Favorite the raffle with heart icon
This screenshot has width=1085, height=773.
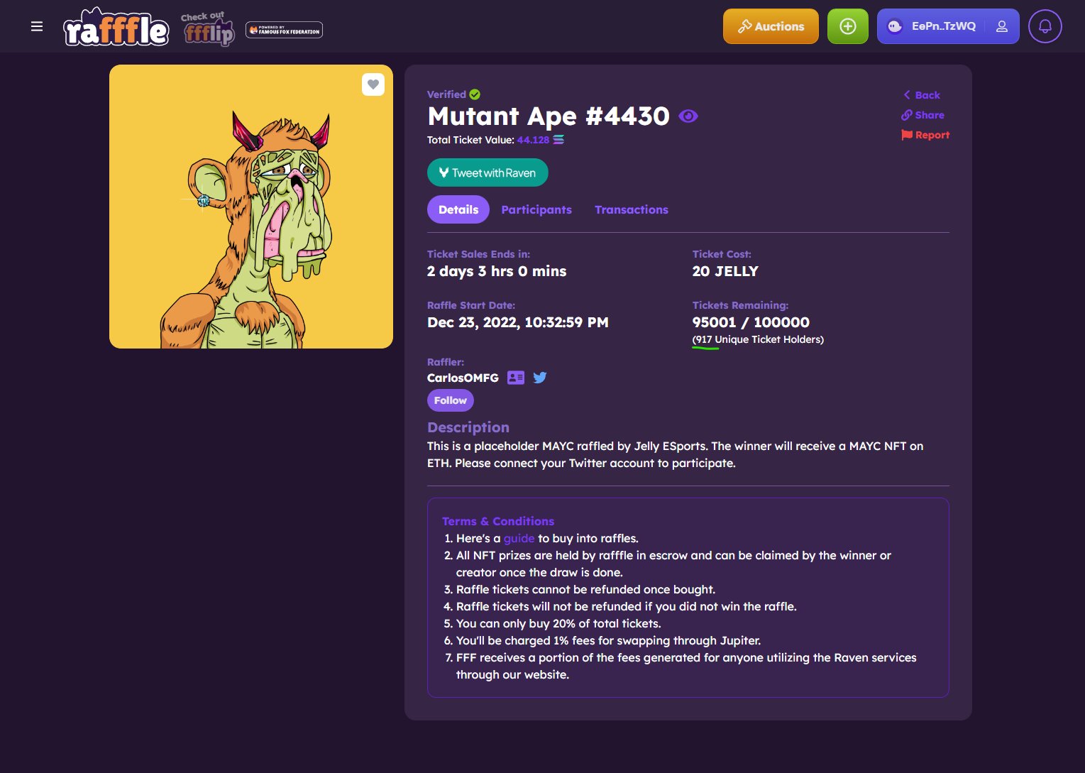(373, 84)
